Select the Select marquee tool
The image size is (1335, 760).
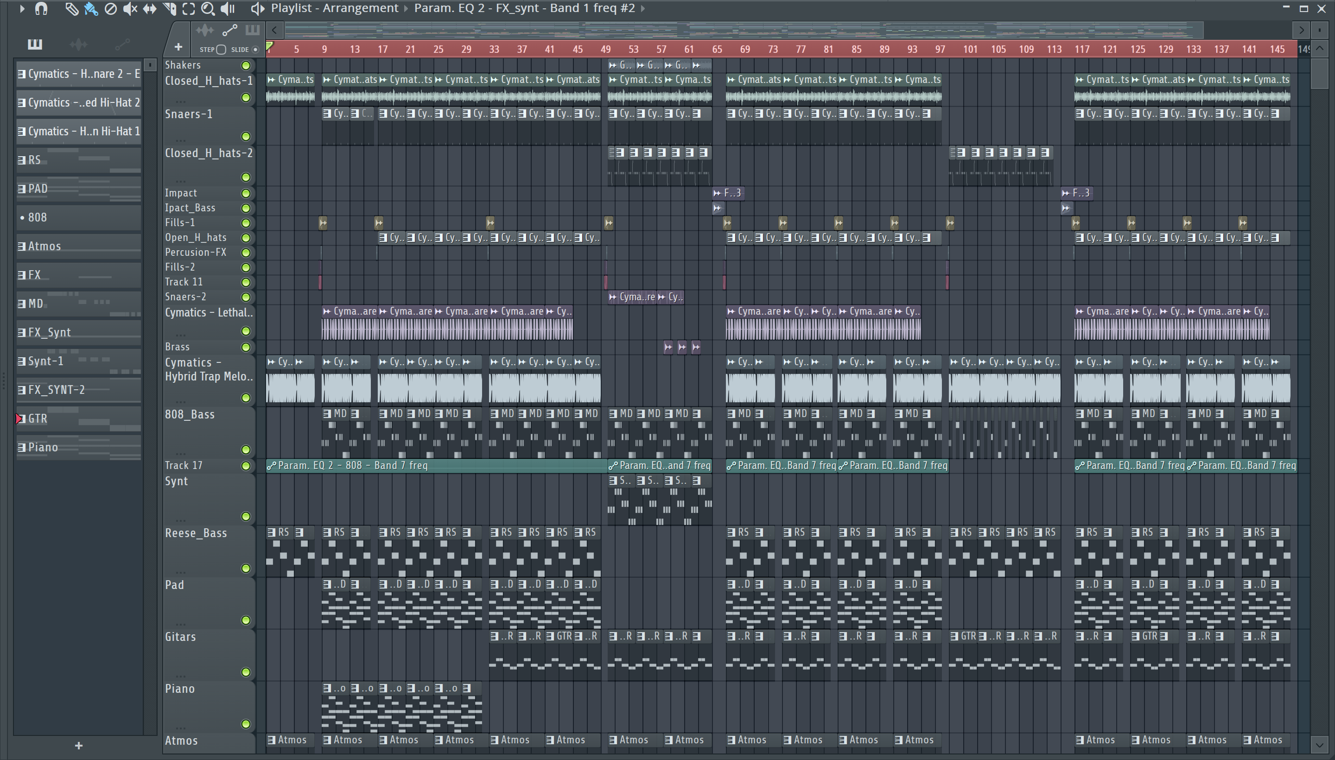click(189, 8)
